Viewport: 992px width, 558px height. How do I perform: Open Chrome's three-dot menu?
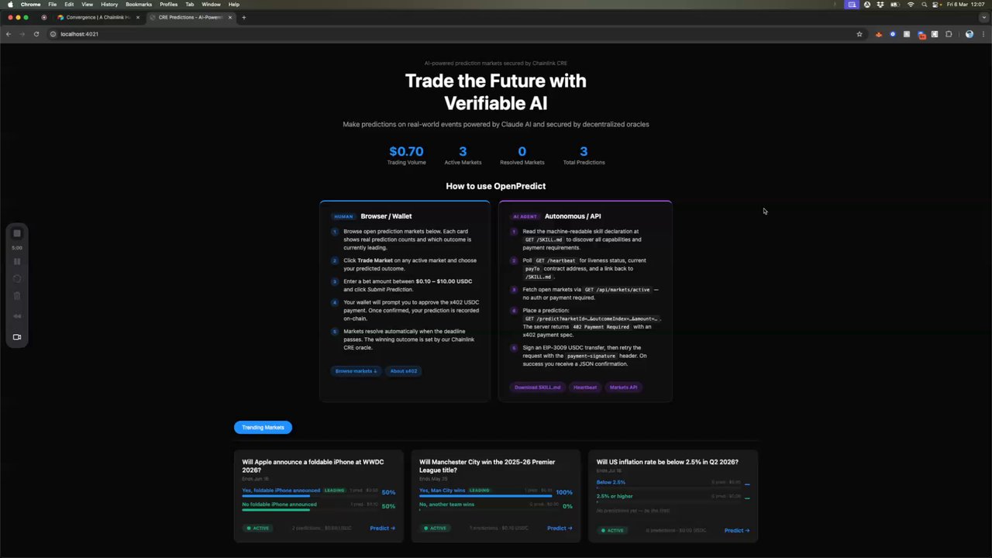coord(983,34)
